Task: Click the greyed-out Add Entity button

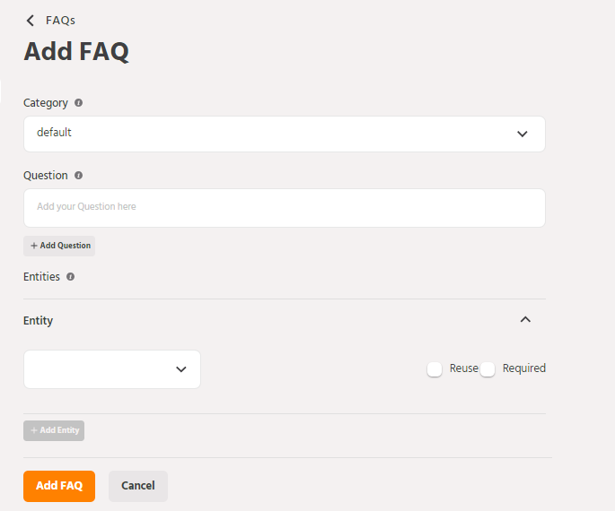Action: (54, 430)
